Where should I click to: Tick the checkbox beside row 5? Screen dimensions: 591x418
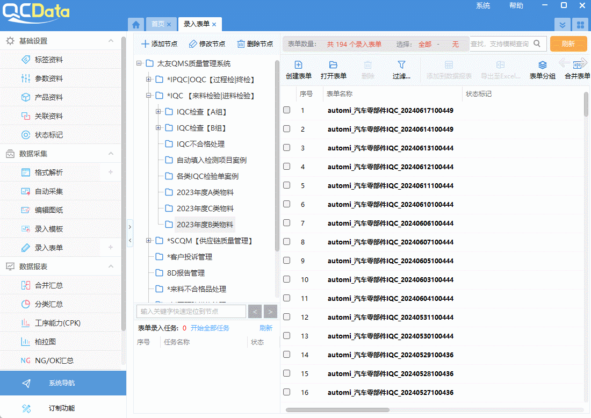286,185
